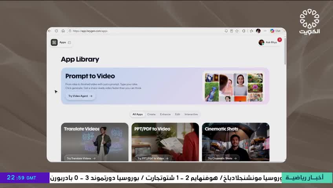Open the Cinematic Shots card
333x188 pixels.
(236, 142)
